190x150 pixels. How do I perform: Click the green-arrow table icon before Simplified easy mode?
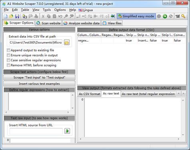click(x=113, y=16)
